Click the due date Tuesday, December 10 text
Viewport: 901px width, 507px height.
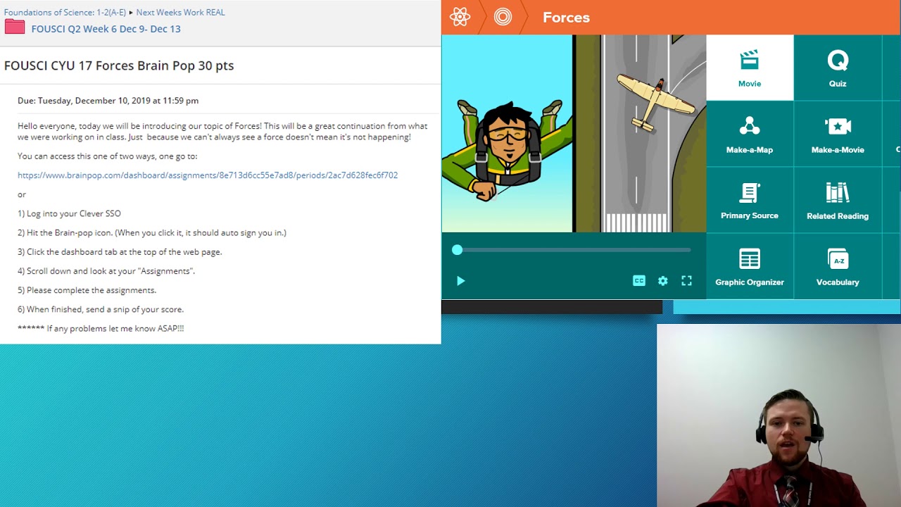108,101
